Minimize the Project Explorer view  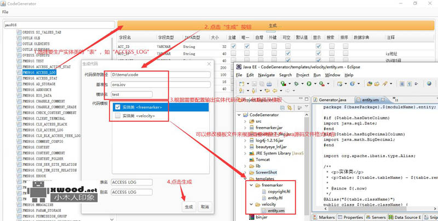click(x=301, y=98)
